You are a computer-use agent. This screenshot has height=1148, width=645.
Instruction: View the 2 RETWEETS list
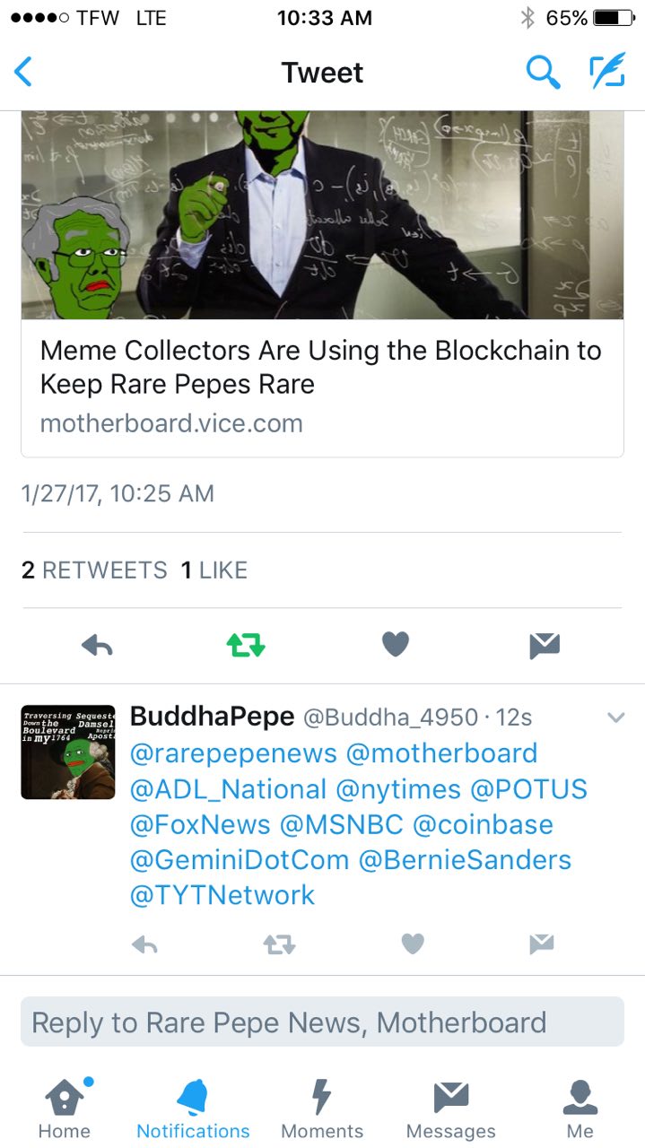(94, 570)
